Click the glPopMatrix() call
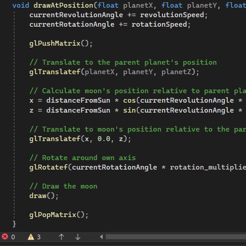 point(59,215)
